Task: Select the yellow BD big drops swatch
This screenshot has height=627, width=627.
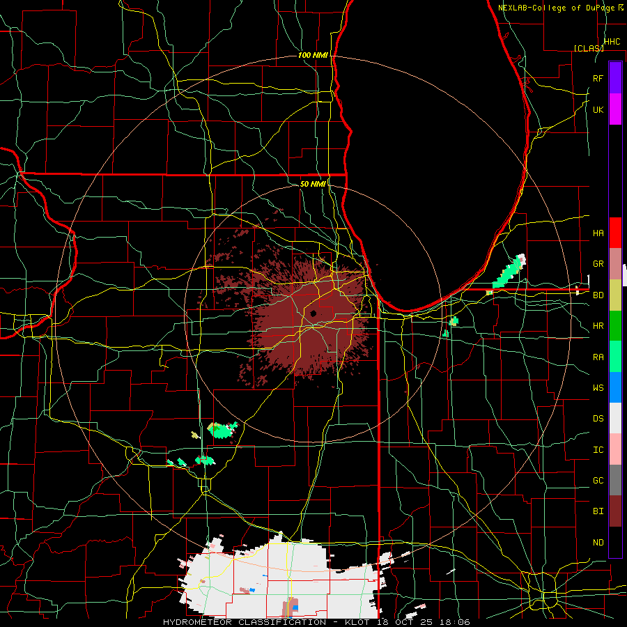Action: click(x=615, y=295)
